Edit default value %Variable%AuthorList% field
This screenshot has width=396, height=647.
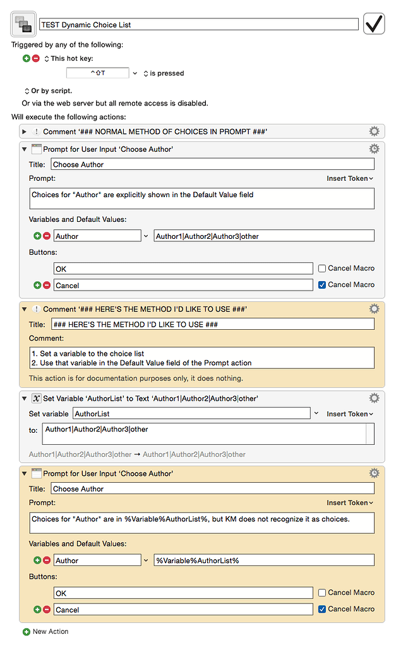[x=264, y=560]
